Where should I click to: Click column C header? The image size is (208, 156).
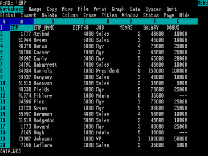(84, 21)
